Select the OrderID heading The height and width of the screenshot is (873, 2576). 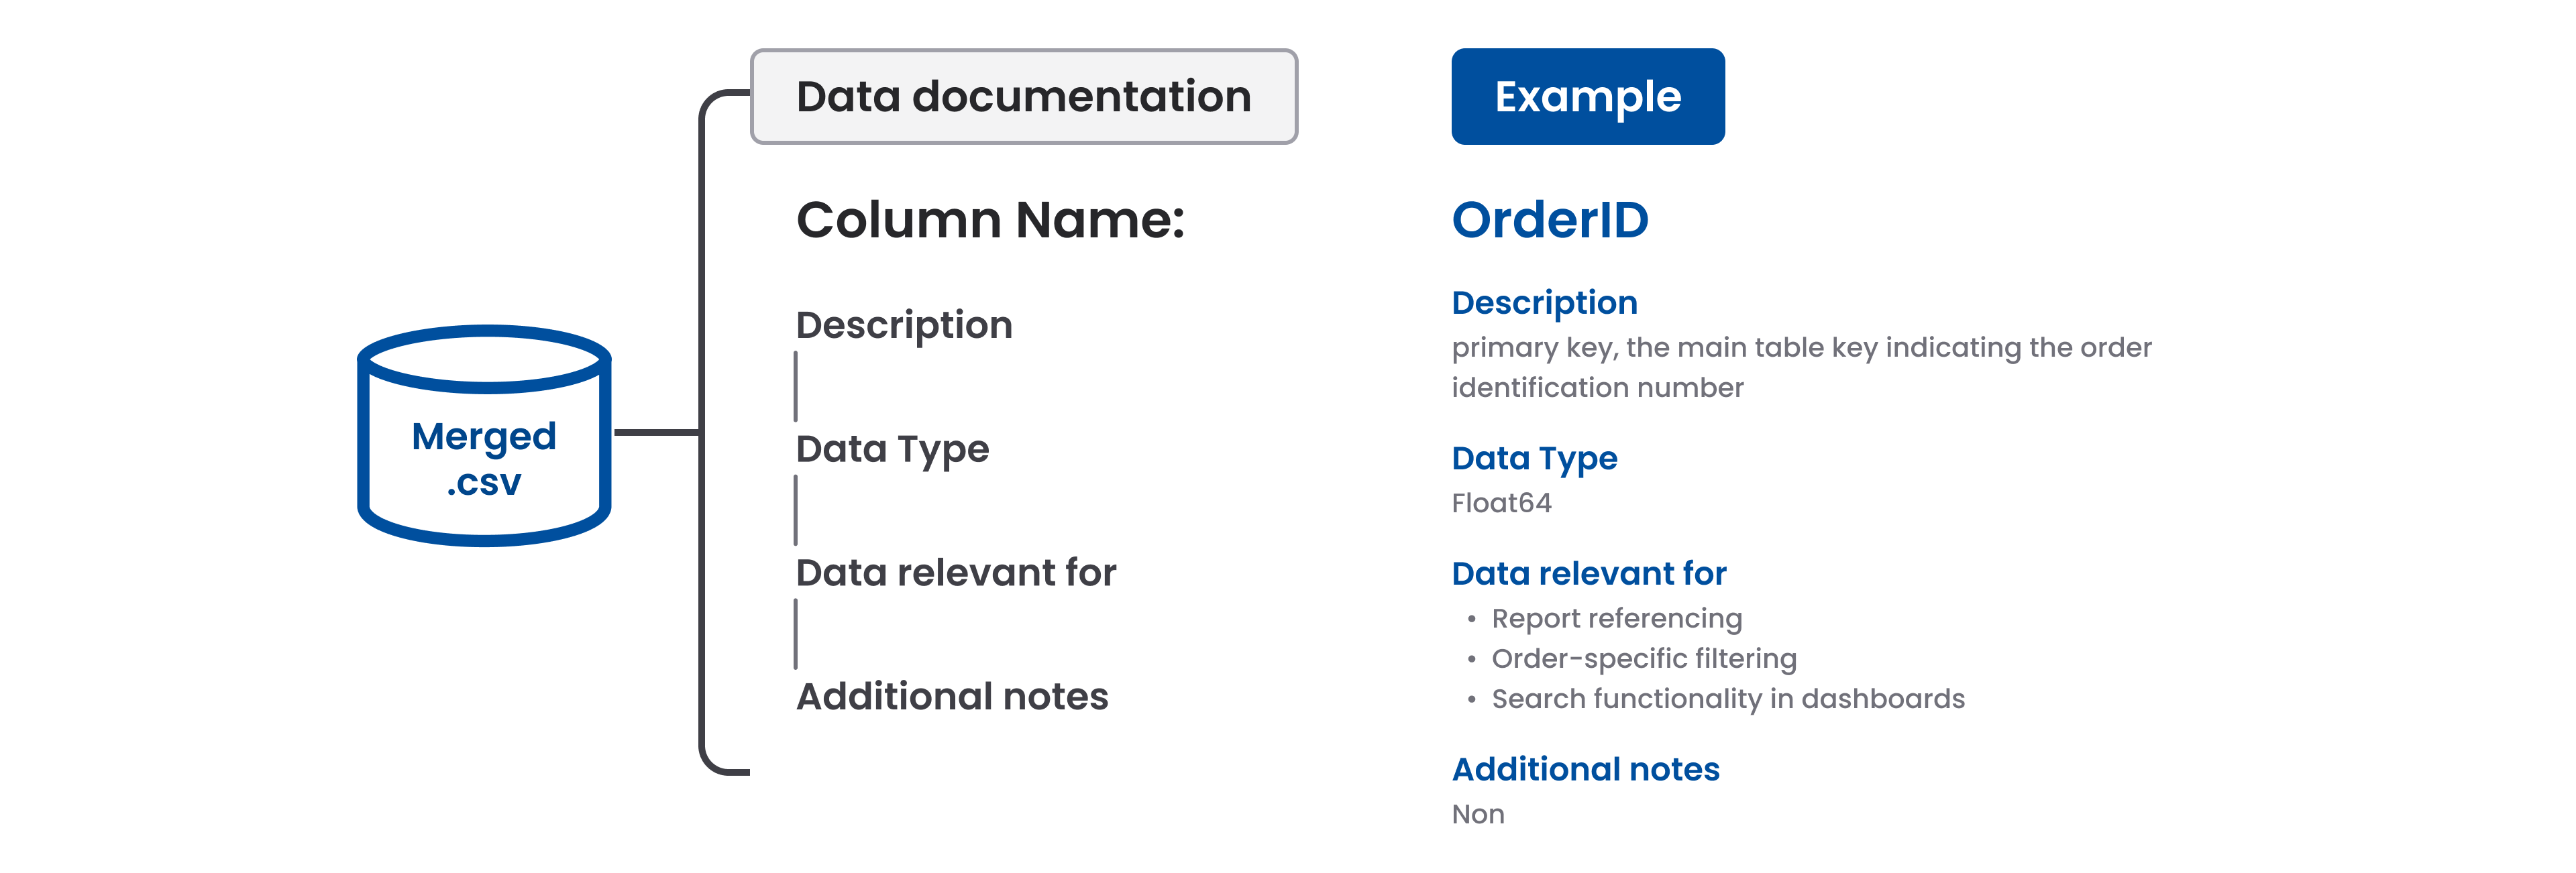point(1549,220)
